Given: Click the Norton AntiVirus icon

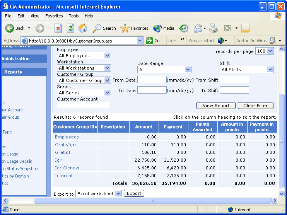Looking at the screenshot, I should point(273,41).
